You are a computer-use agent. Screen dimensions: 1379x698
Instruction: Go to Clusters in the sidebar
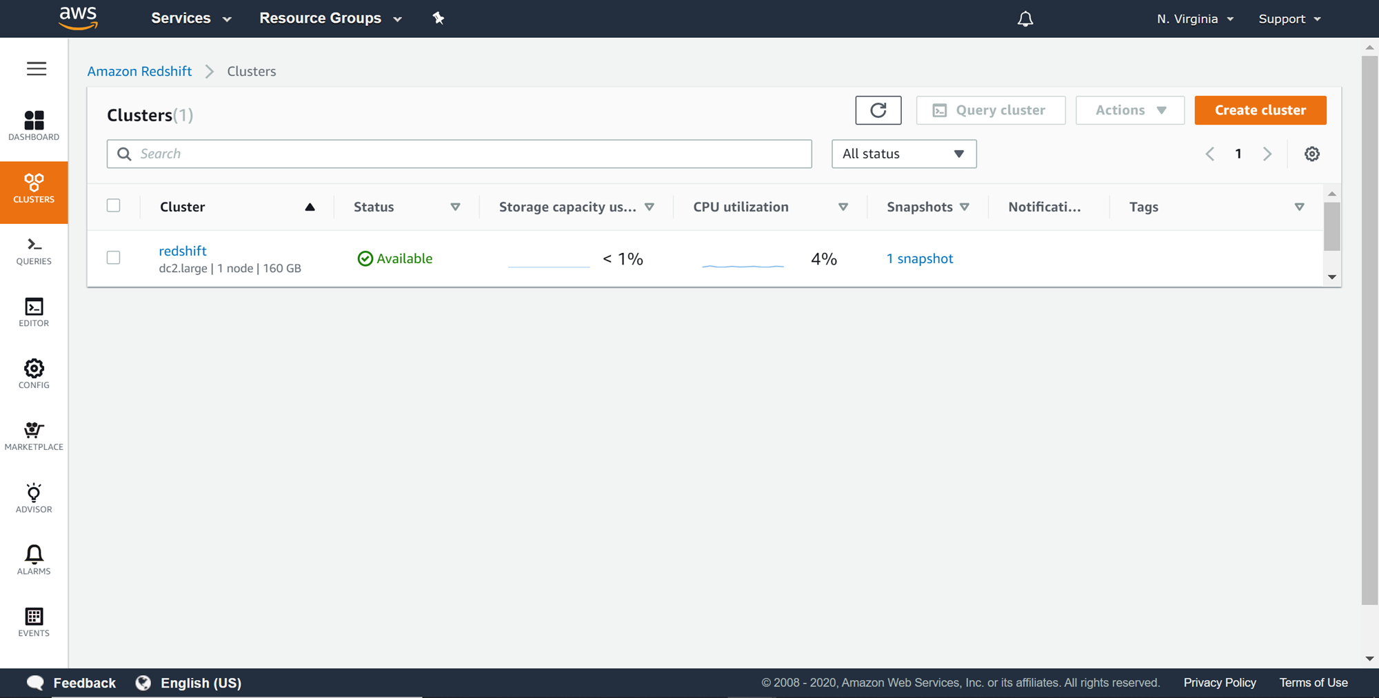(34, 192)
